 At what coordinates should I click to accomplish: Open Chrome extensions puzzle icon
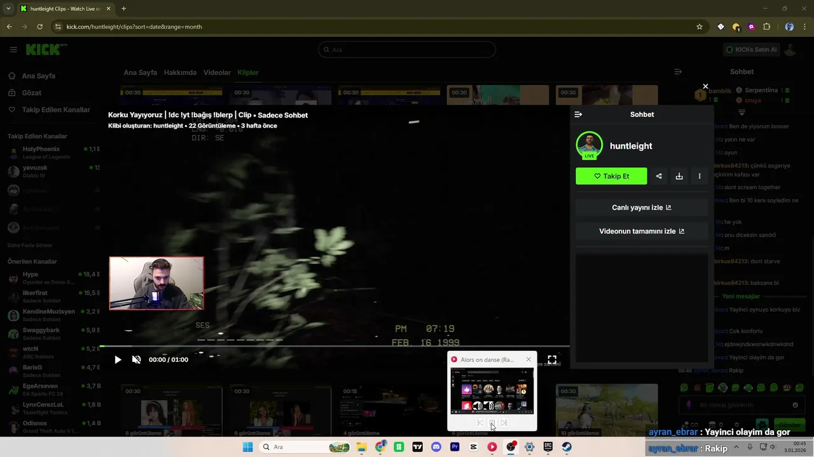pos(766,27)
